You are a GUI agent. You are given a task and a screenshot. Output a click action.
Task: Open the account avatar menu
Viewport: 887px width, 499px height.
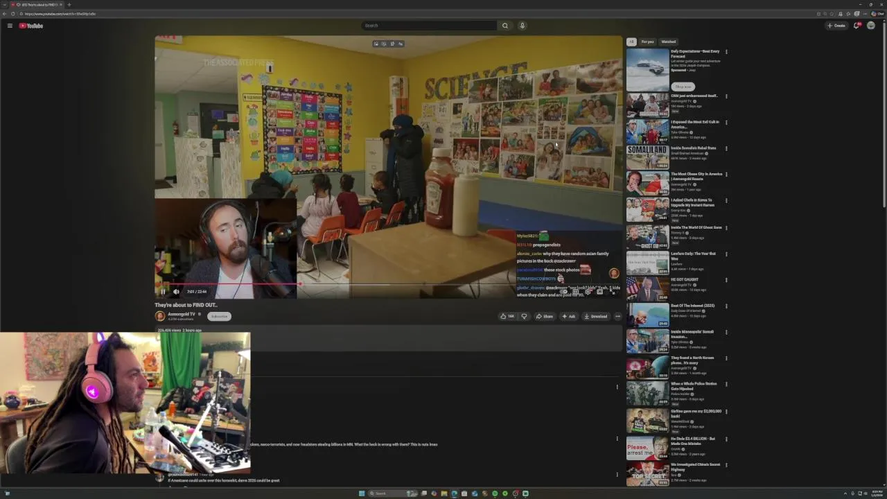coord(871,26)
